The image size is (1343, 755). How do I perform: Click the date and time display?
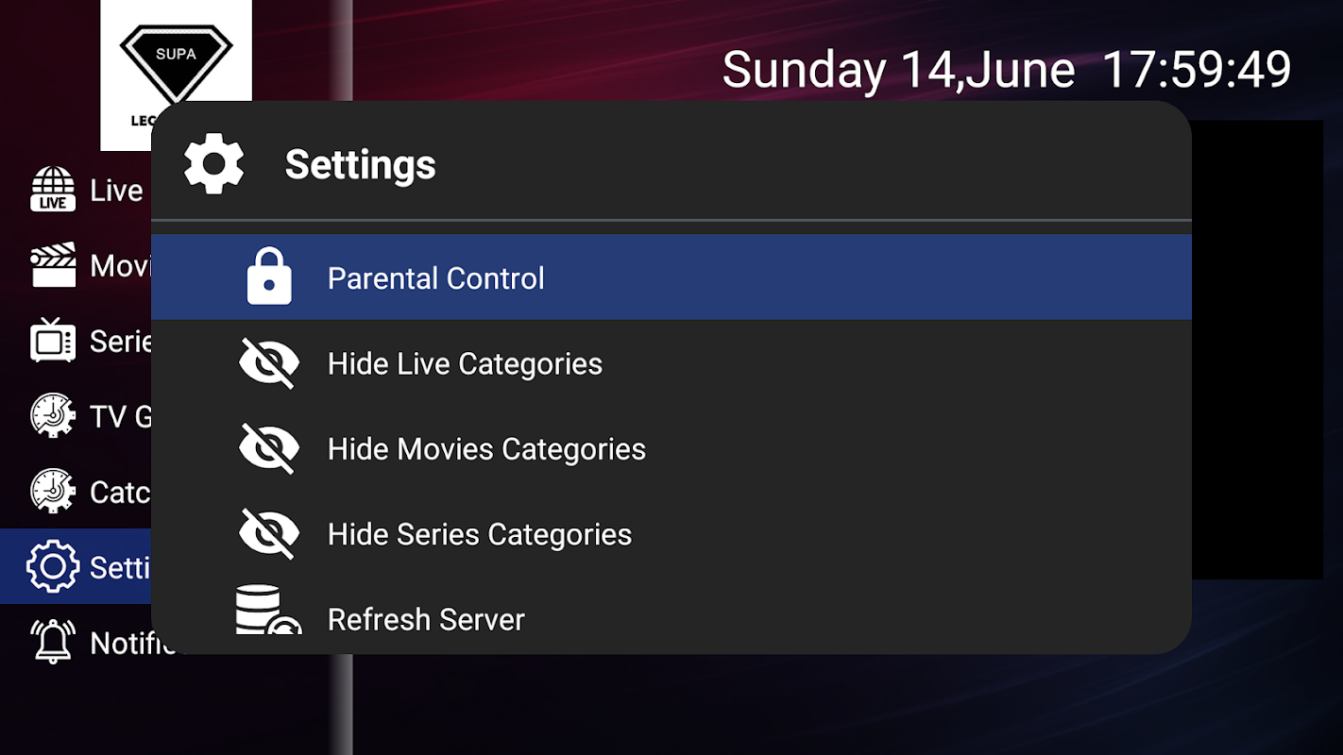[x=1006, y=71]
